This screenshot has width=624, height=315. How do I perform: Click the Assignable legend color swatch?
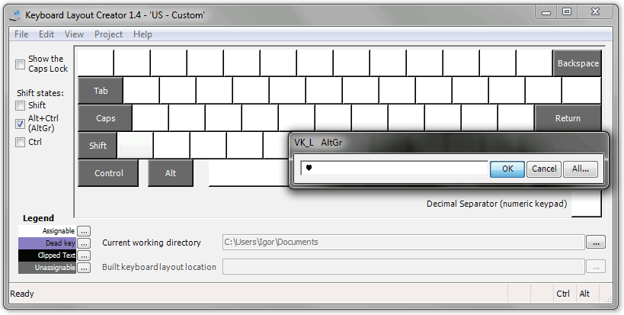point(47,231)
